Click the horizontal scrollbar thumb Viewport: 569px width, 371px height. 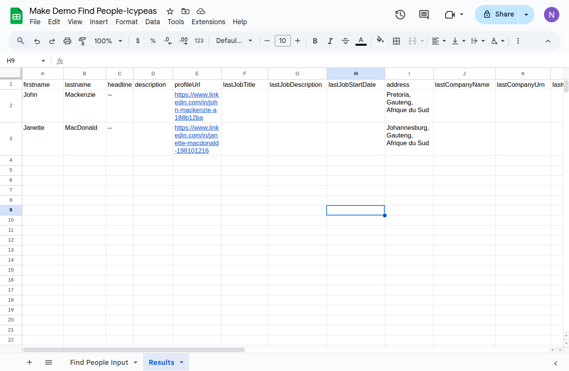tap(134, 350)
